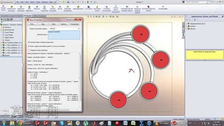
Task: Select the Measure tool
Action: click(x=37, y=8)
